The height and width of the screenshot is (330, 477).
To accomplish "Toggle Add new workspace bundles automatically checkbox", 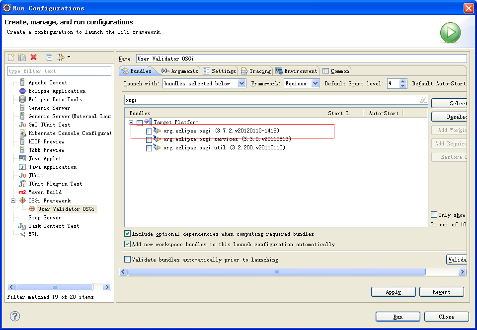I will (128, 244).
